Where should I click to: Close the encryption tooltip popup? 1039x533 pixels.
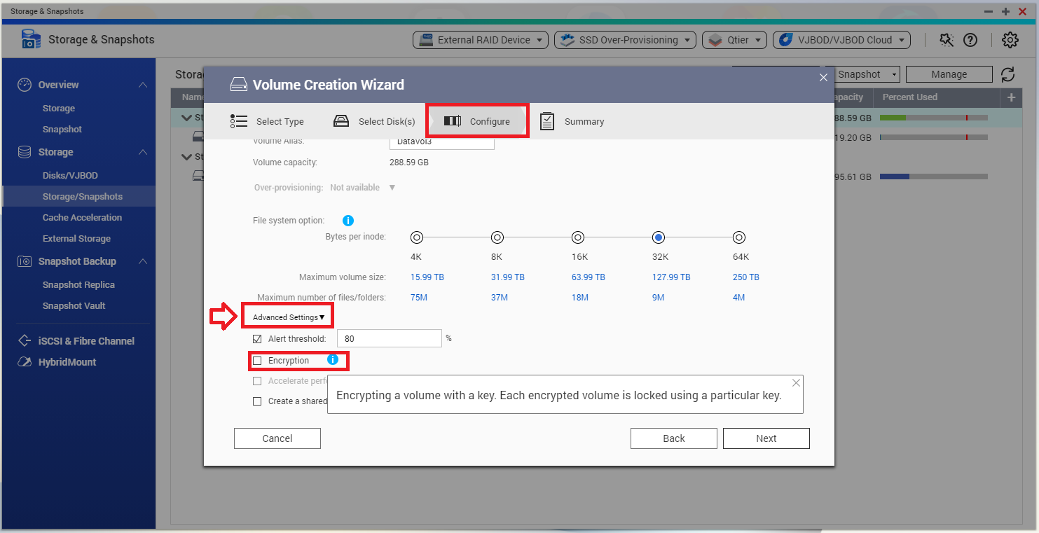point(796,383)
